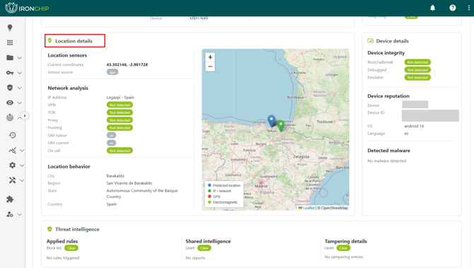Click the SIM current es badge
This screenshot has width=474, height=268.
[111, 143]
